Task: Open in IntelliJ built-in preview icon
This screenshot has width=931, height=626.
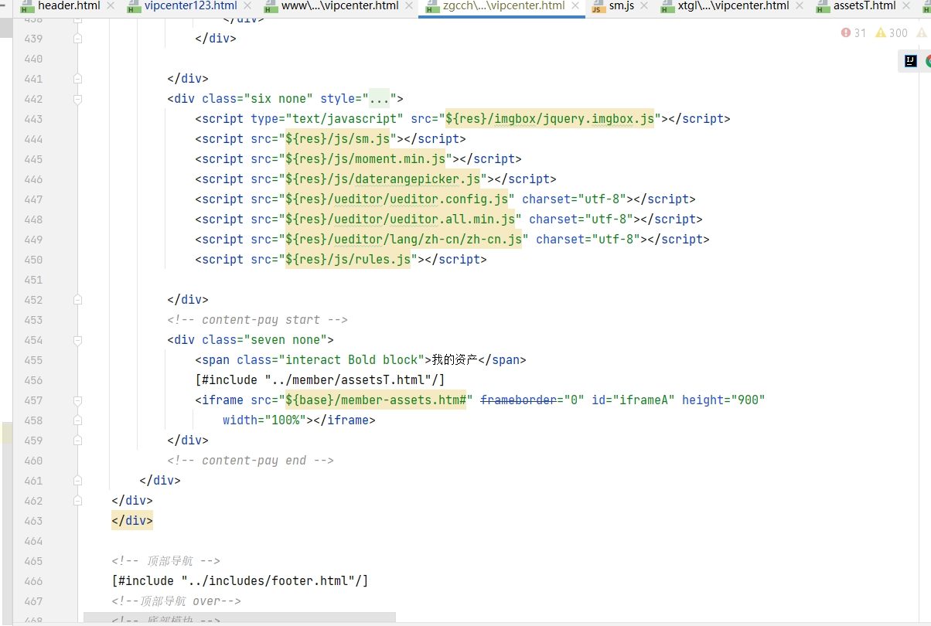Action: click(911, 61)
